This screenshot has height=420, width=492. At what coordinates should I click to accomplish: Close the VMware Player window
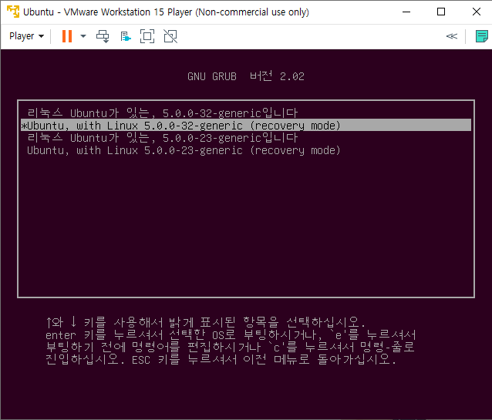(x=477, y=12)
